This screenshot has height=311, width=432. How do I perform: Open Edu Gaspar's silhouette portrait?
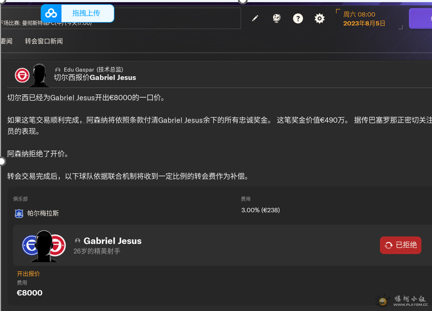(40, 75)
